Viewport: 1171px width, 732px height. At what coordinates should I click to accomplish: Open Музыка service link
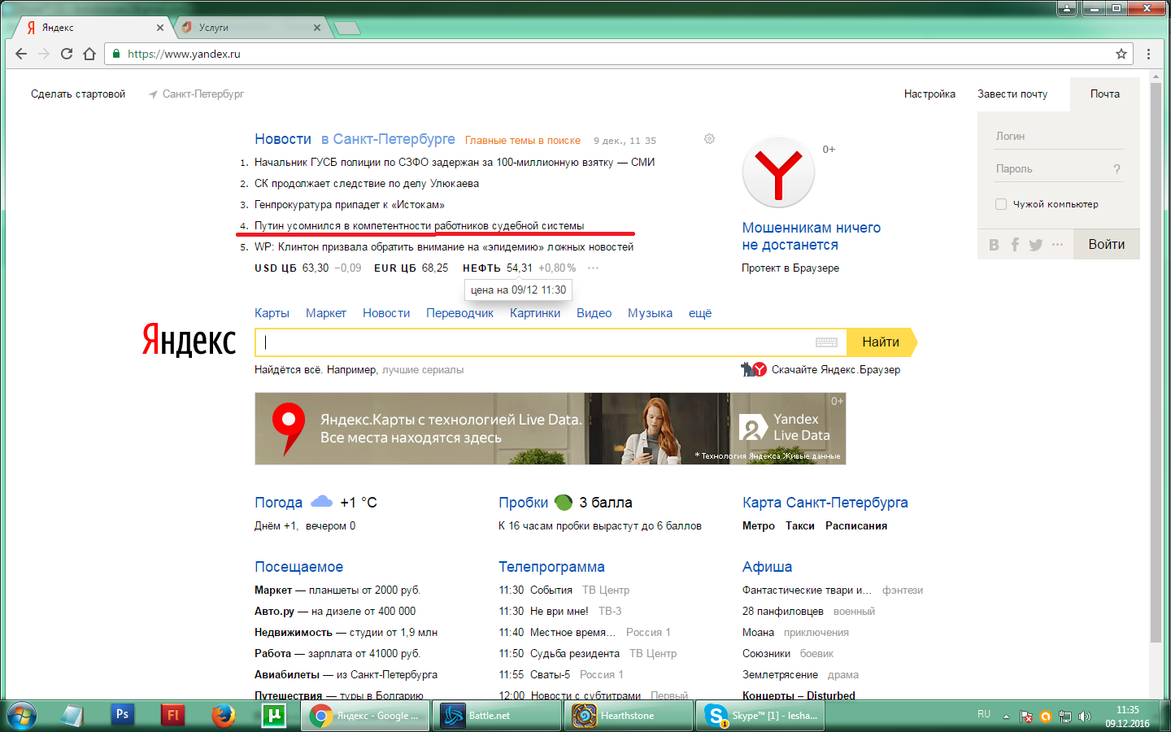coord(650,313)
